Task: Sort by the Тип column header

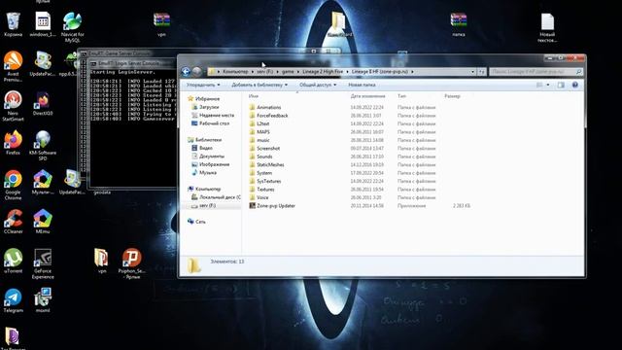Action: pyautogui.click(x=401, y=96)
